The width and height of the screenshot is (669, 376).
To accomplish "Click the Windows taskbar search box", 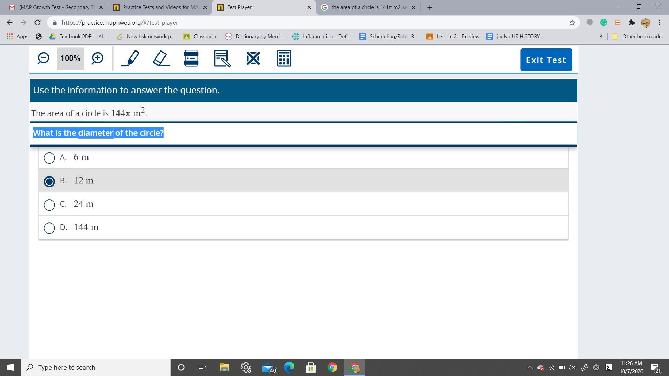I will coord(96,367).
